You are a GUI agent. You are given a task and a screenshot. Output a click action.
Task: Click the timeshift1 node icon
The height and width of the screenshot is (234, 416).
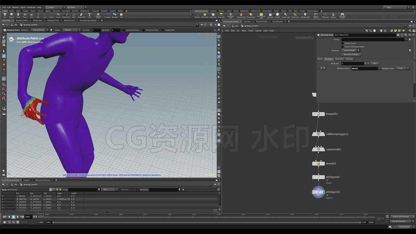[318, 114]
